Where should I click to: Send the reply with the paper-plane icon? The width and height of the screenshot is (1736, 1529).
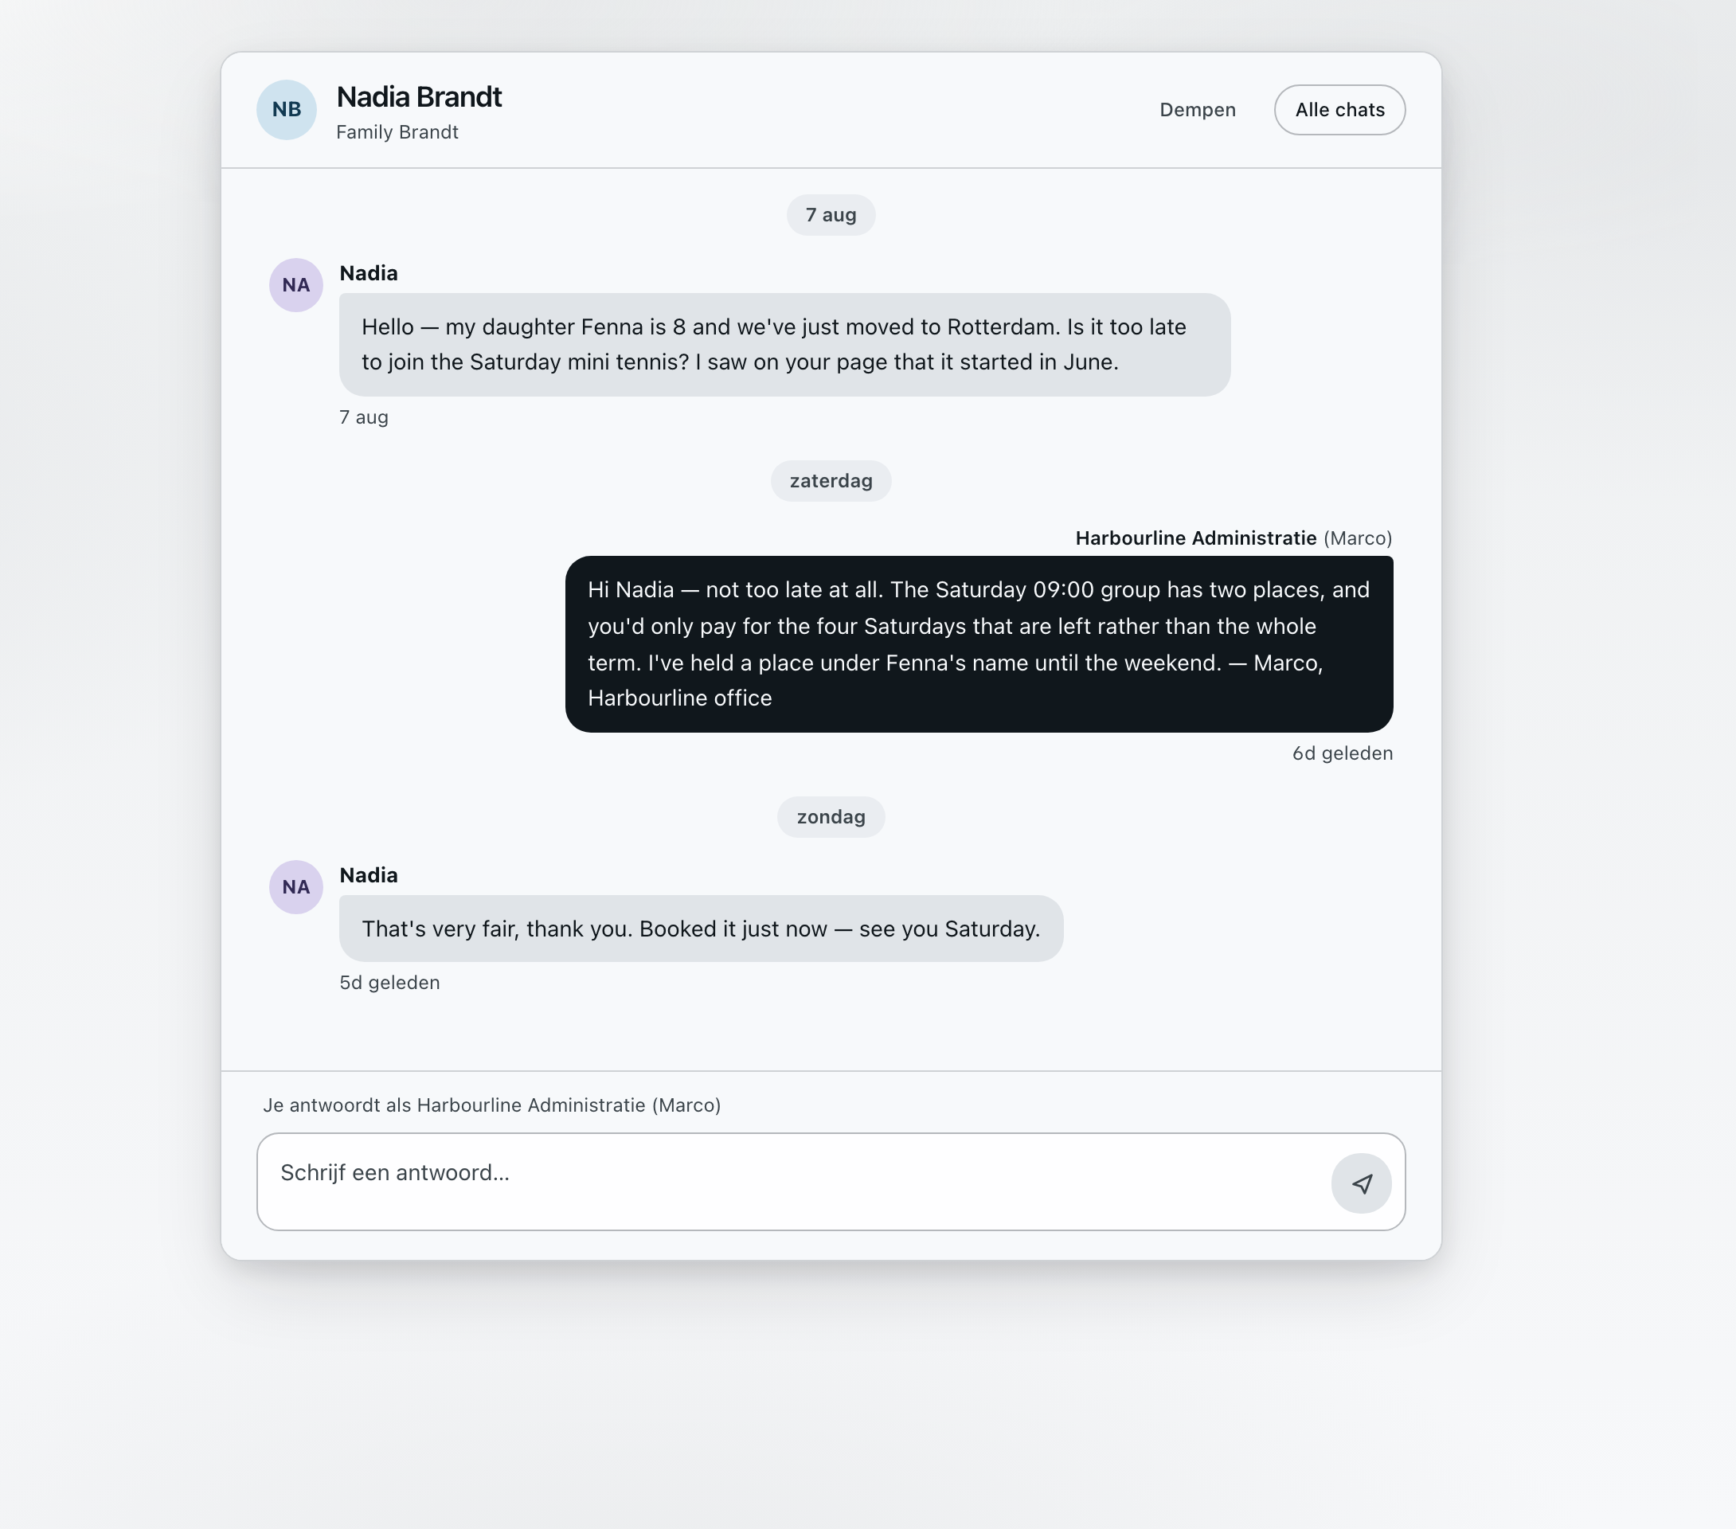[1361, 1183]
